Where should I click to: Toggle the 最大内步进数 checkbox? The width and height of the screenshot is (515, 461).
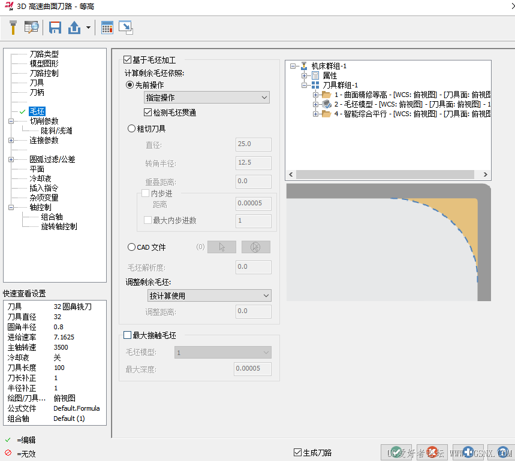click(148, 220)
